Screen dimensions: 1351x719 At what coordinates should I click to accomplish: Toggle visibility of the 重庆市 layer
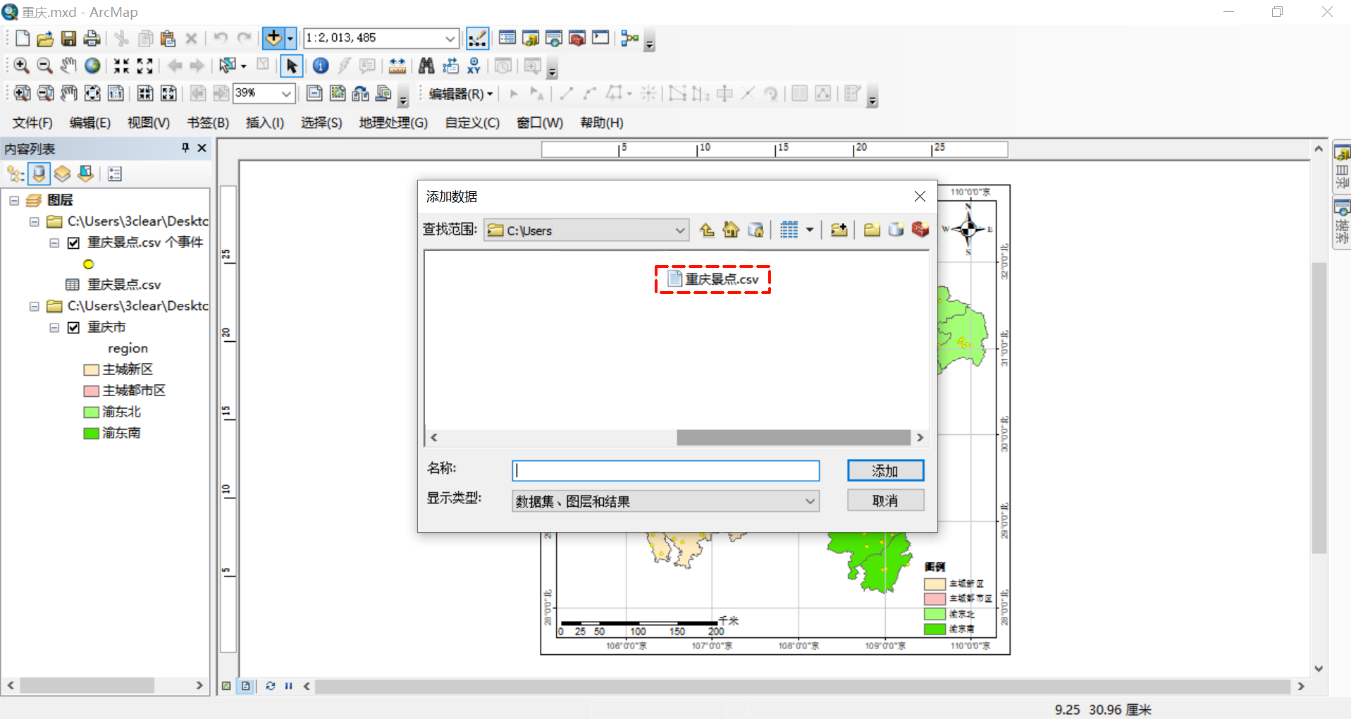74,327
